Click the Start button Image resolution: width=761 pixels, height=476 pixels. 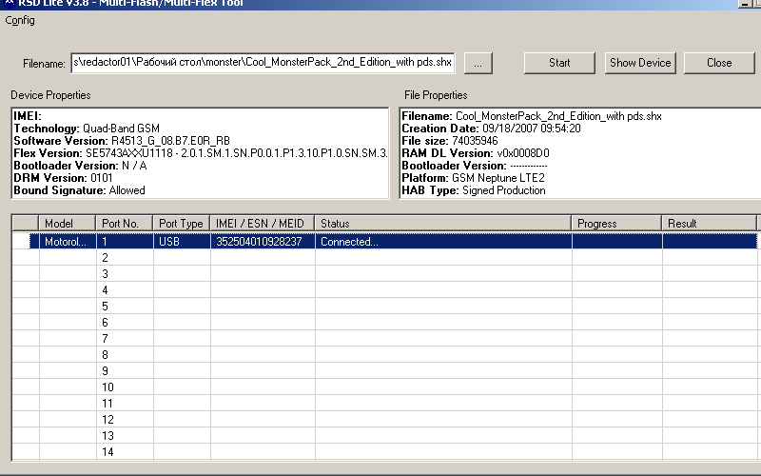click(559, 63)
